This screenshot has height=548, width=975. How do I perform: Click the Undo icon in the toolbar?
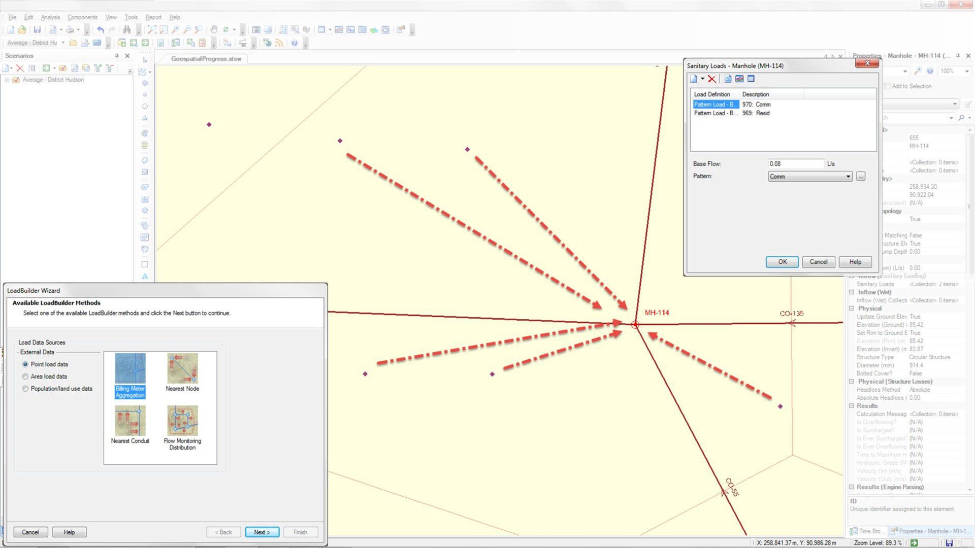100,29
